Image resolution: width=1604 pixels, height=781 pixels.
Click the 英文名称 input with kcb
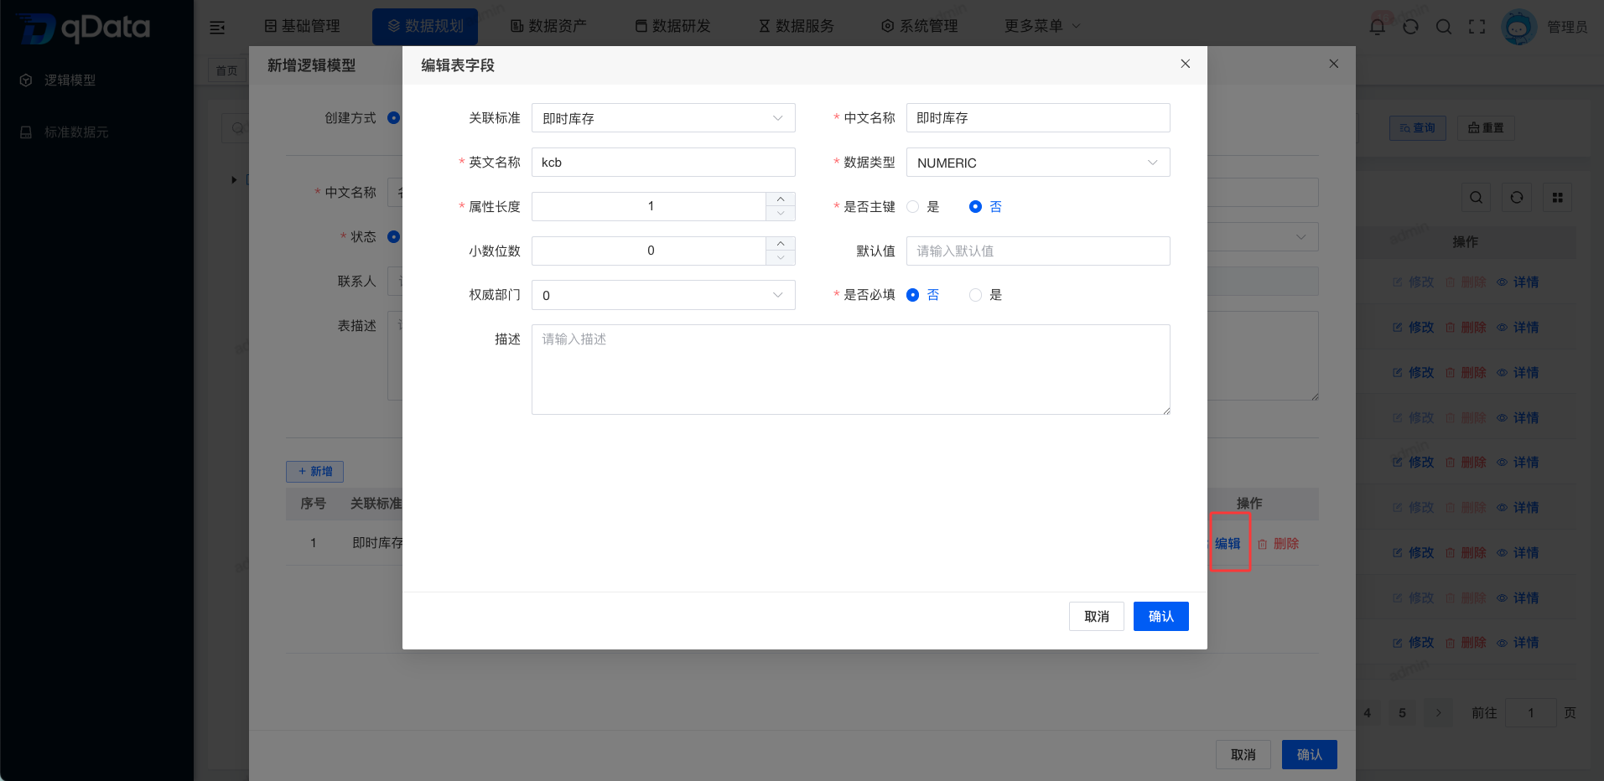click(663, 163)
